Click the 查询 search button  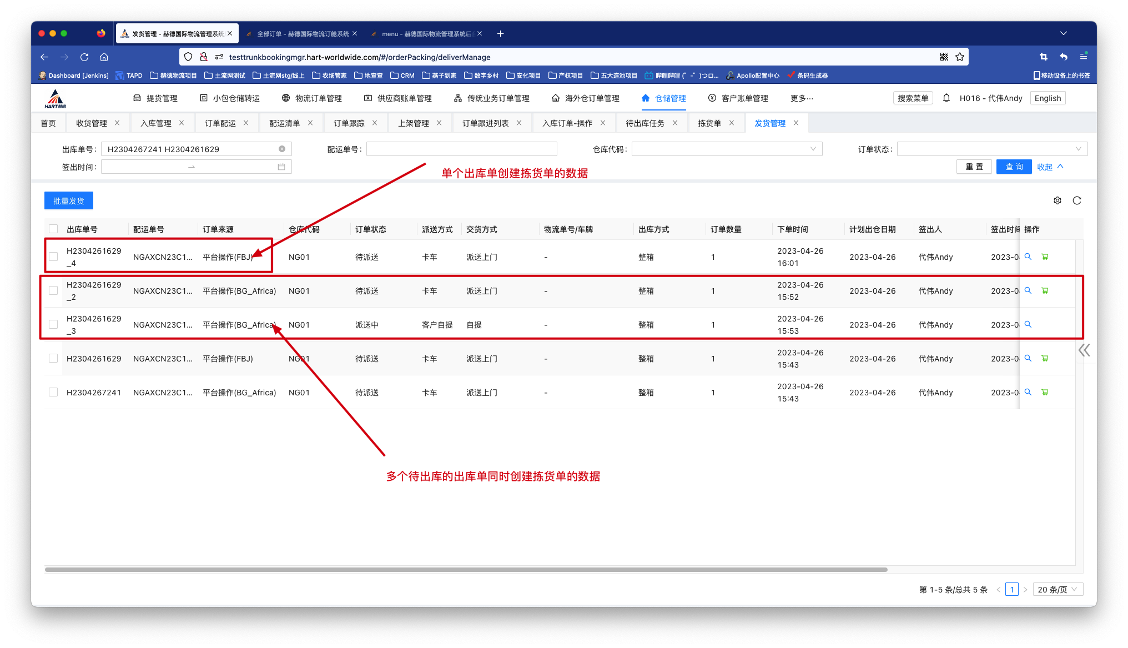(1014, 167)
